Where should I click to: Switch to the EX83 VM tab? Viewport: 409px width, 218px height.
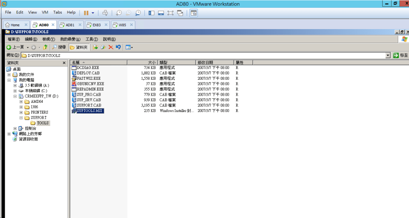(96, 25)
